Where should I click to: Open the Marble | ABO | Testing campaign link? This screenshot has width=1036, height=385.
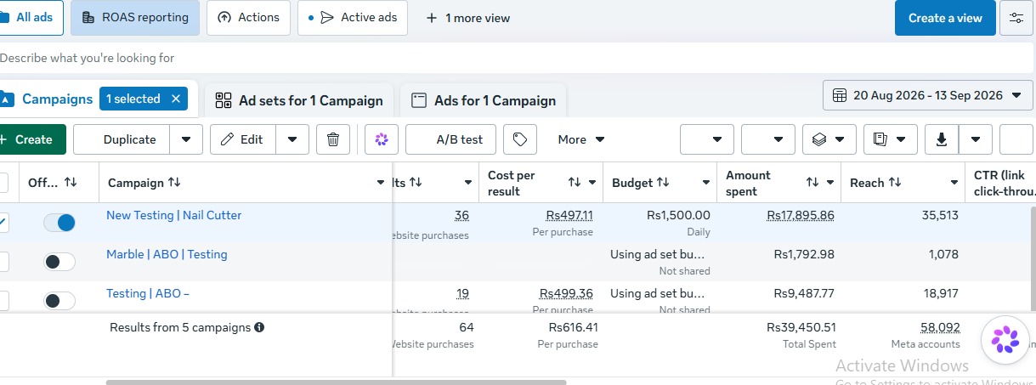point(167,254)
